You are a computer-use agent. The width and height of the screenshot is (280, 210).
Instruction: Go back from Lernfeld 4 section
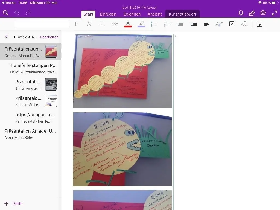(x=7, y=37)
